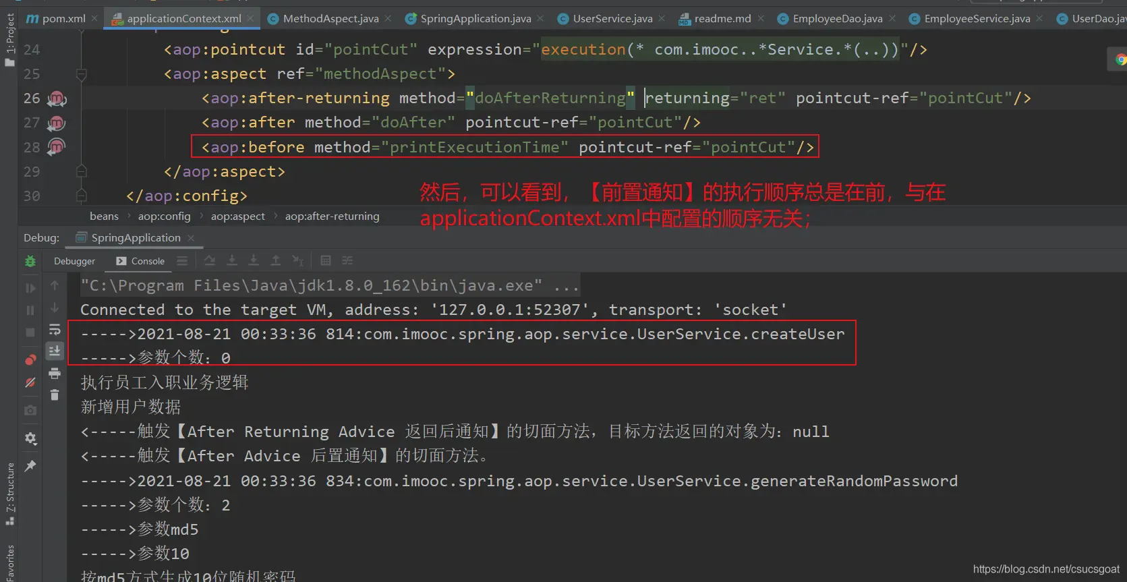1127x582 pixels.
Task: Close the applicationContext.xml tab
Action: click(250, 18)
